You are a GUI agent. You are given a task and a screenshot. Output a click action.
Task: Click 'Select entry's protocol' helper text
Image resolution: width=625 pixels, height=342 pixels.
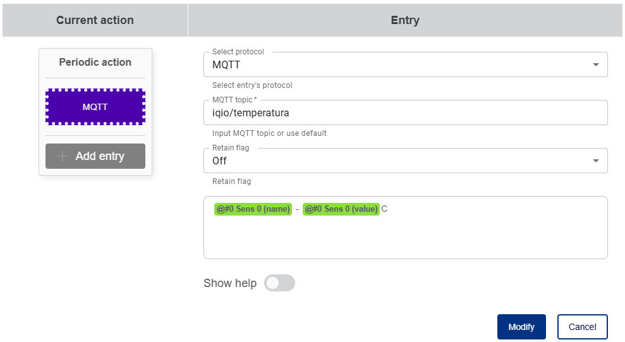252,85
